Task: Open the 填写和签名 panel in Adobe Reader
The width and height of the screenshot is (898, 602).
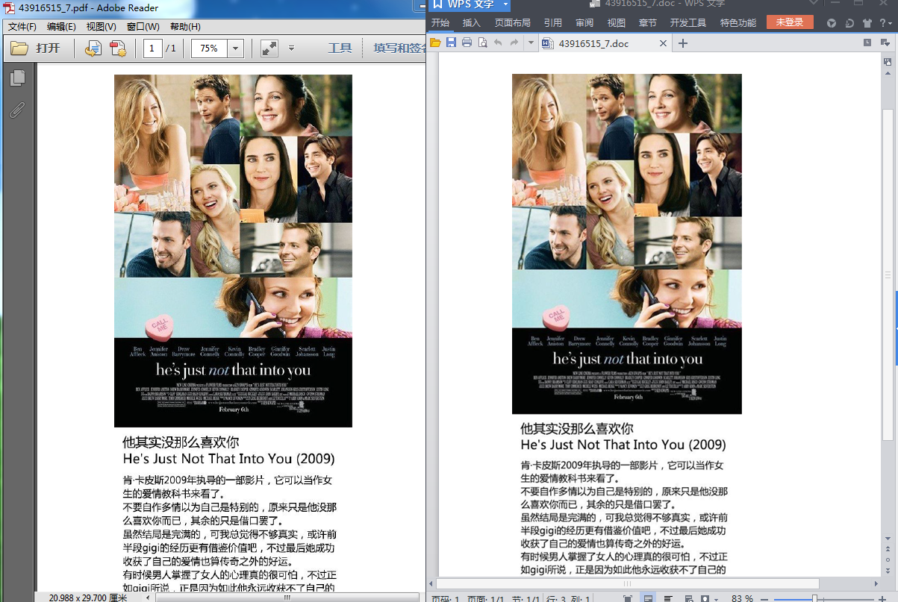Action: click(399, 48)
